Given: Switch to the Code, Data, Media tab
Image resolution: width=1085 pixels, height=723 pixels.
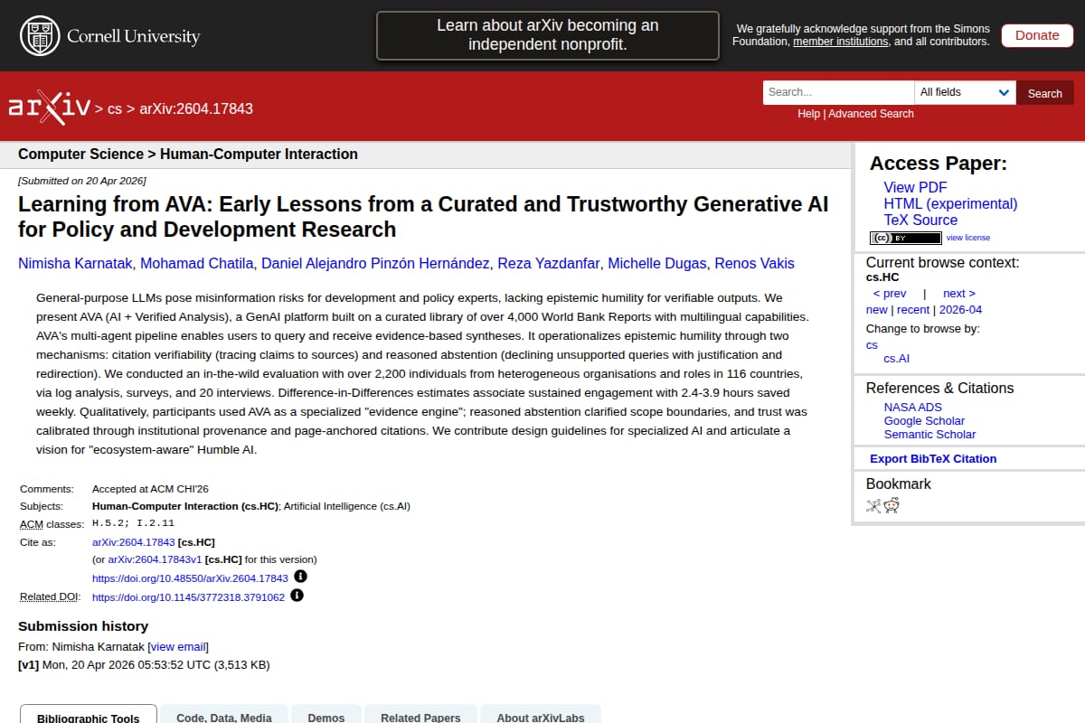Looking at the screenshot, I should 224,715.
